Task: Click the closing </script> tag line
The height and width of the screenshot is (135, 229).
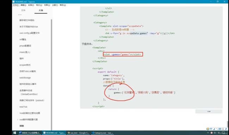Action: (x=98, y=107)
